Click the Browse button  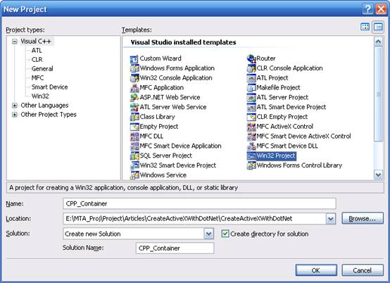click(363, 218)
